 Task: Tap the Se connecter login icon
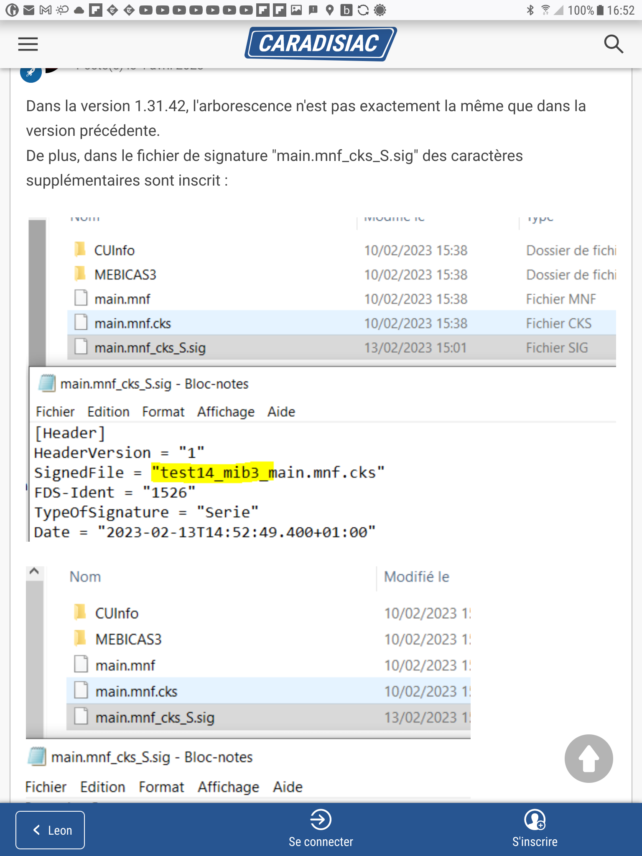point(321,819)
